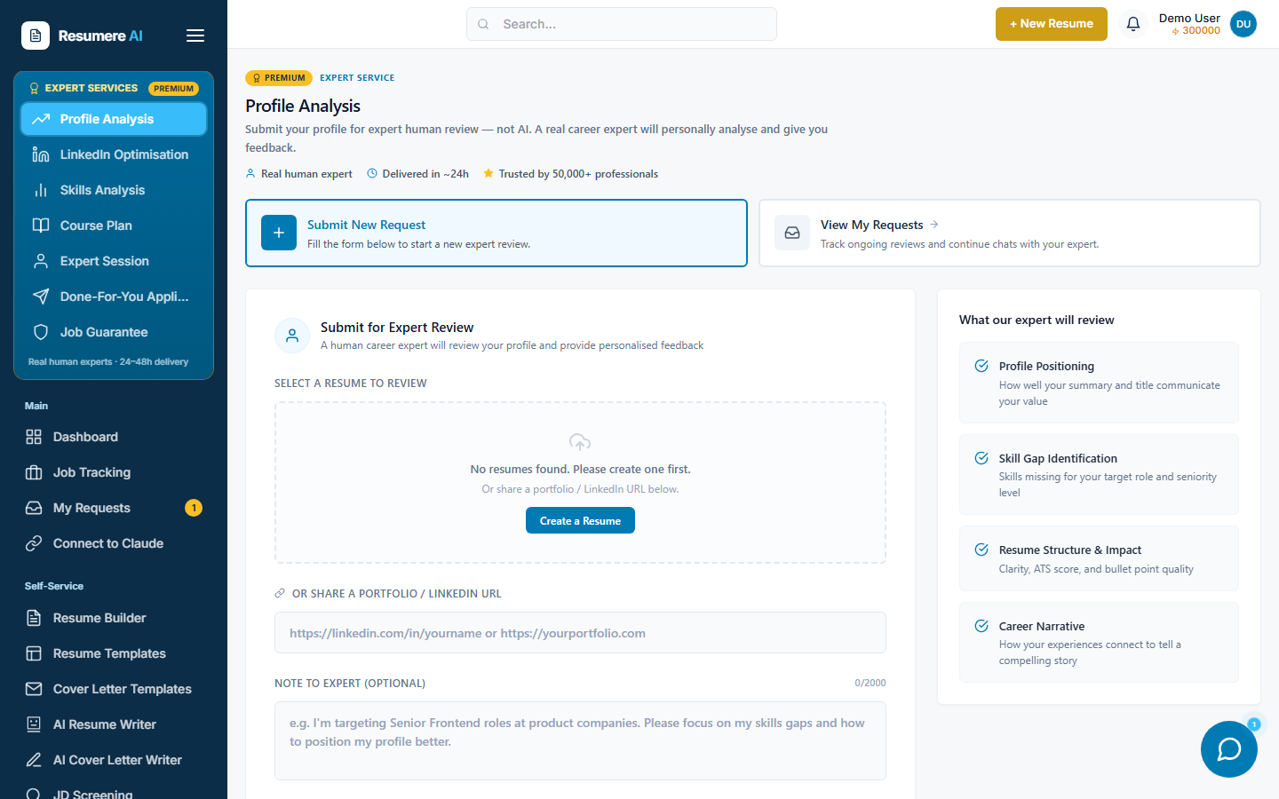Open the notifications bell
The width and height of the screenshot is (1279, 799).
coord(1133,24)
